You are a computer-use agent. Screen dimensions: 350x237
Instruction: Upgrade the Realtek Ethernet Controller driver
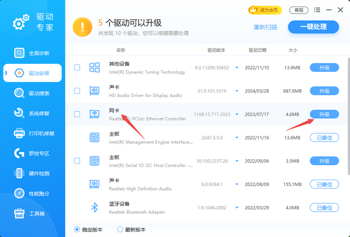[x=324, y=114]
